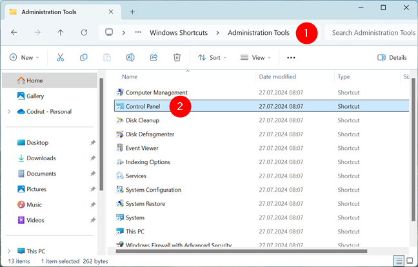Click Administration Tools breadcrumb

258,32
